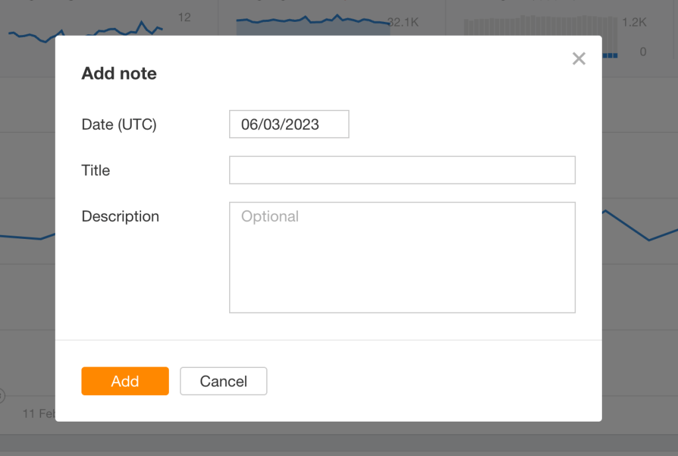Click the partial circular icon at left edge

(2, 396)
